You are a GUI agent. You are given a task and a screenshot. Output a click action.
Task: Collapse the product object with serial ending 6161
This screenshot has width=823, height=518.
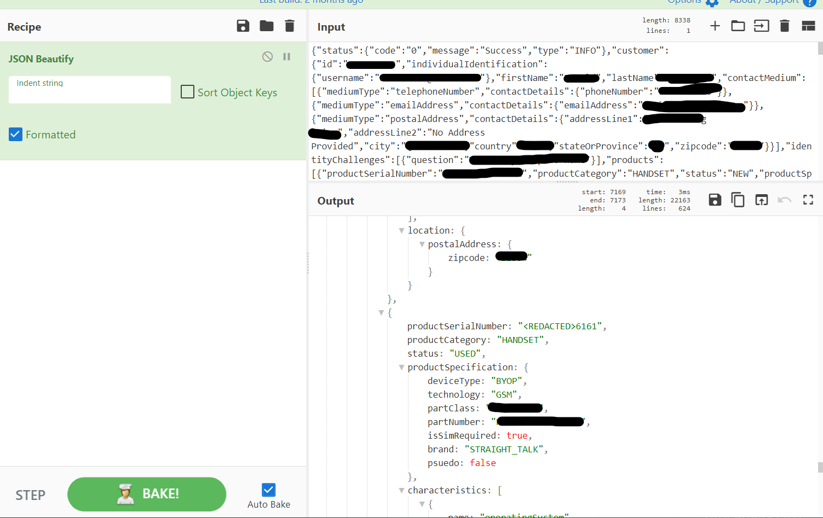pos(381,313)
